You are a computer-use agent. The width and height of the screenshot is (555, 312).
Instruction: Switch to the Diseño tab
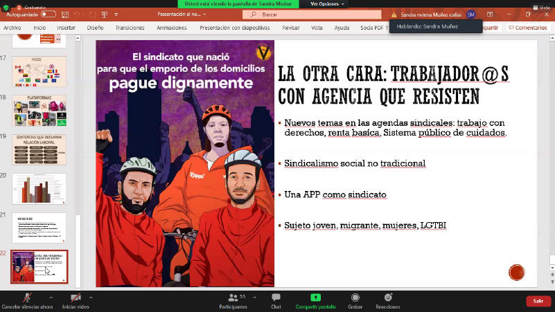pos(95,28)
